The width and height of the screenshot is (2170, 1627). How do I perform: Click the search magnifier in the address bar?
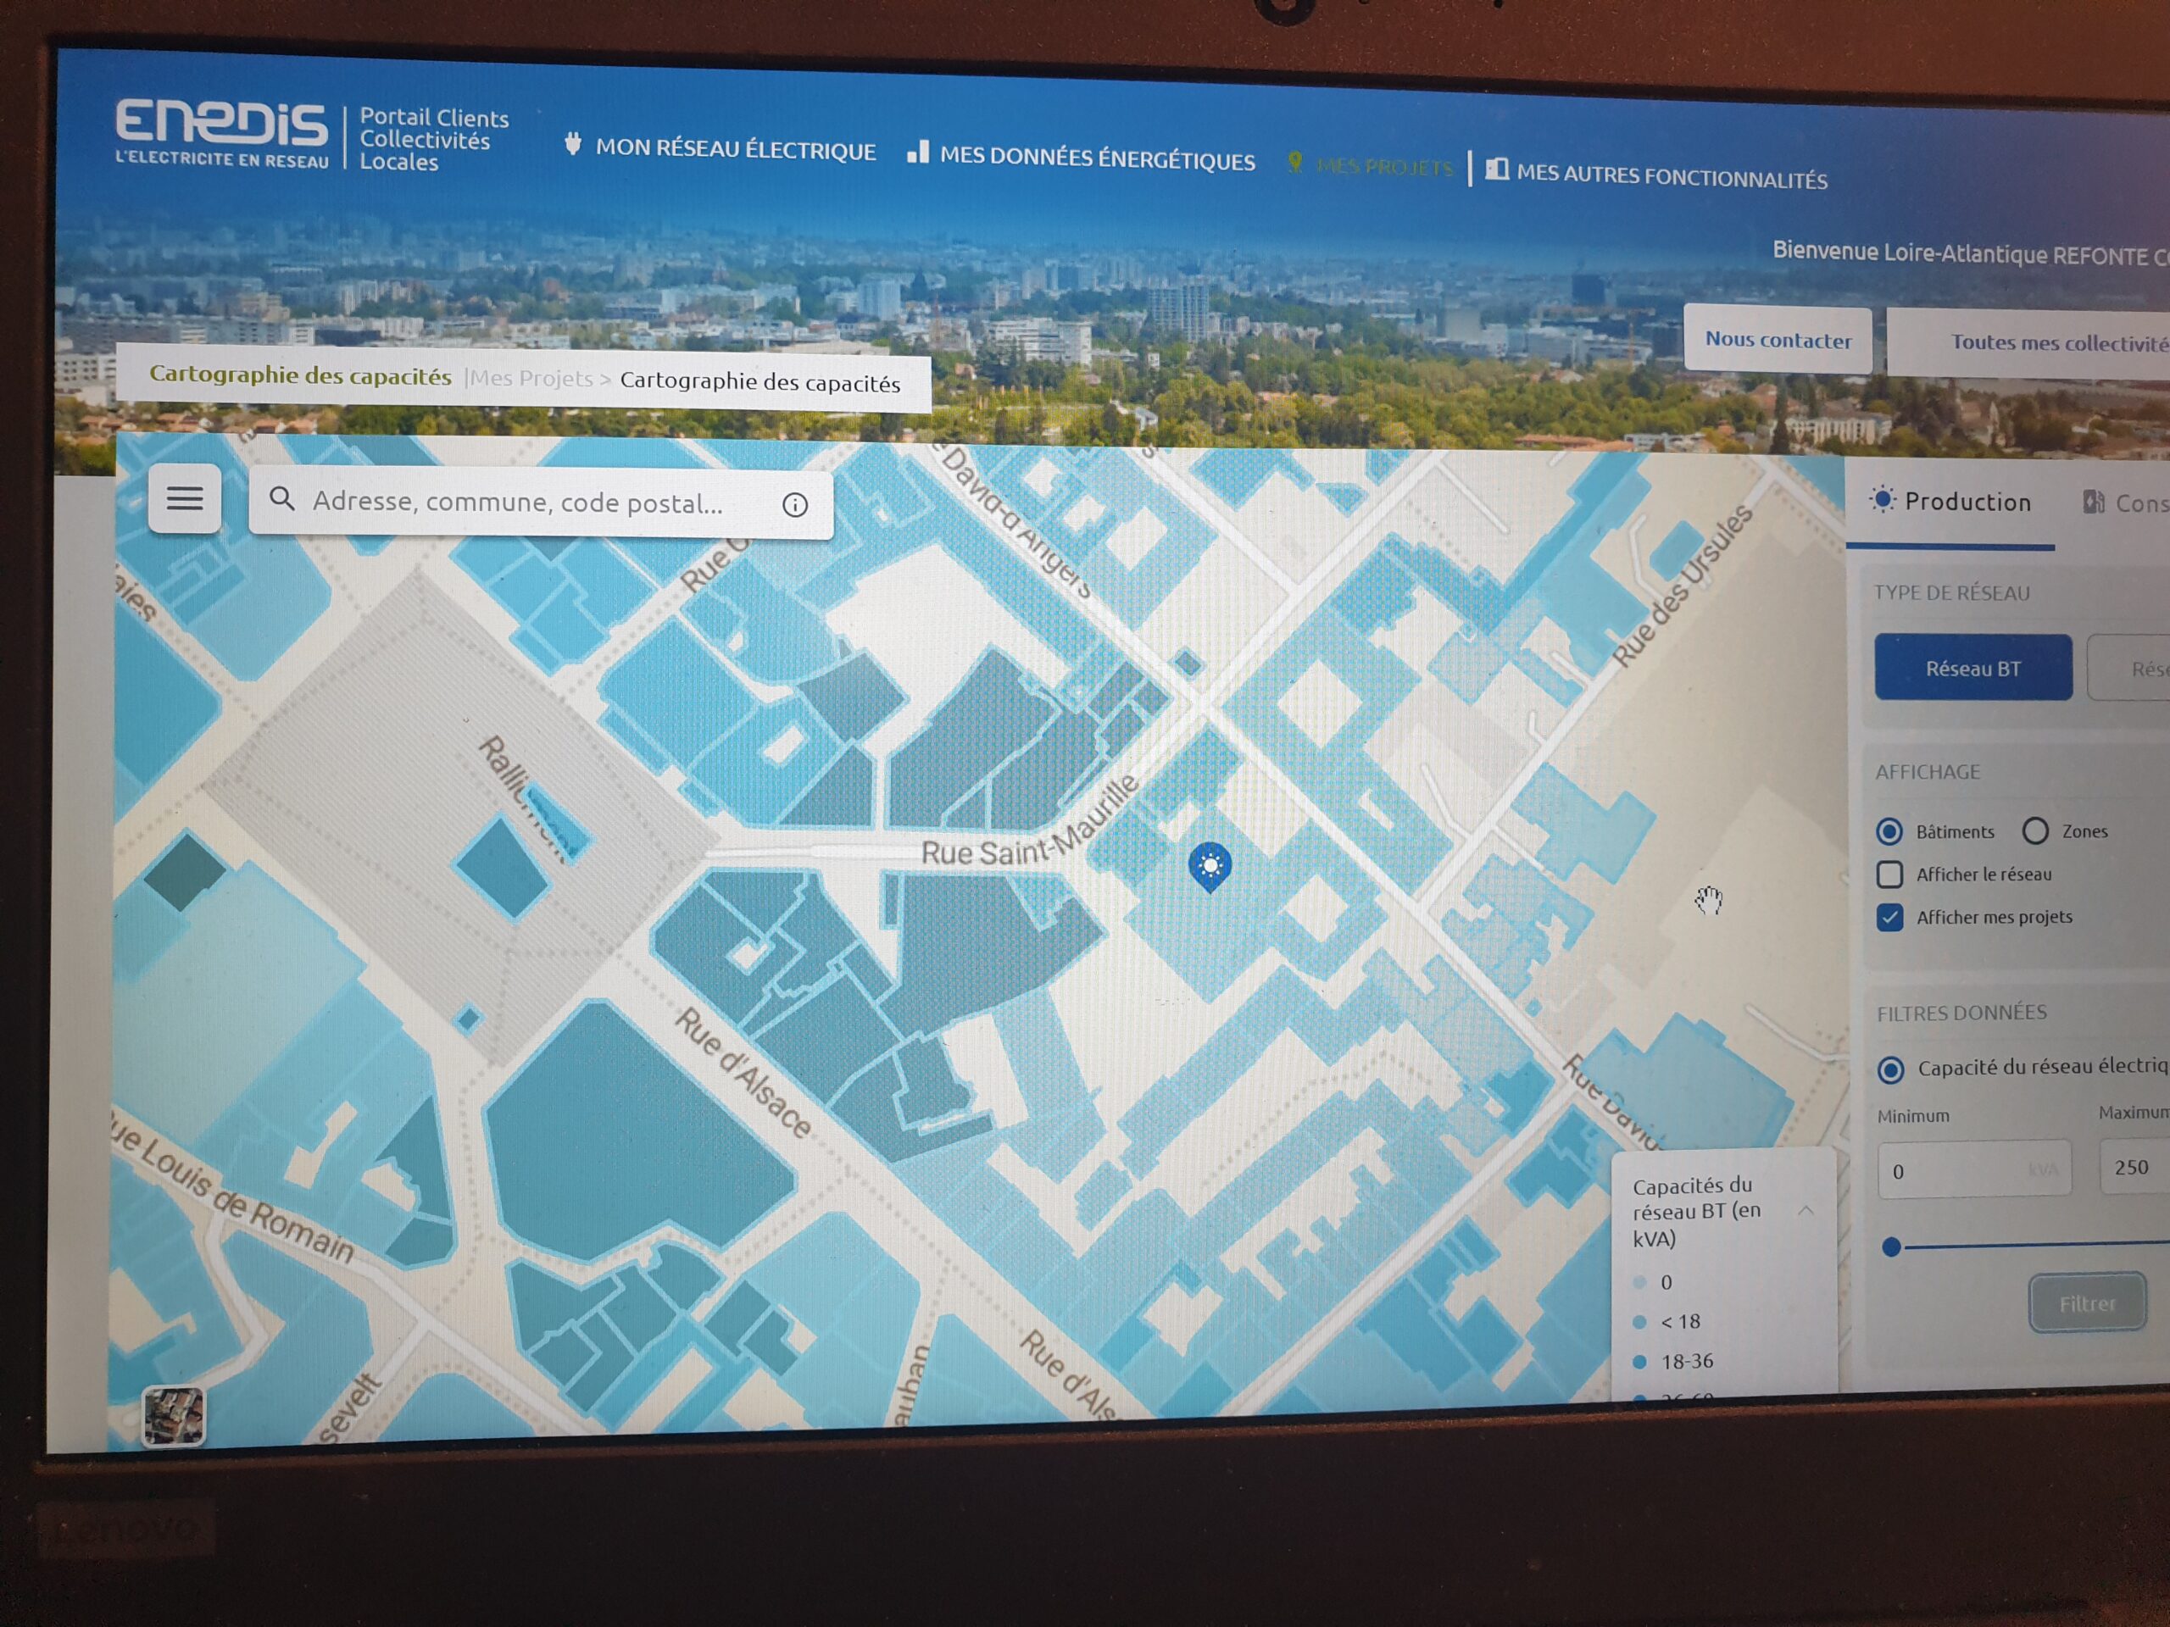[x=283, y=500]
